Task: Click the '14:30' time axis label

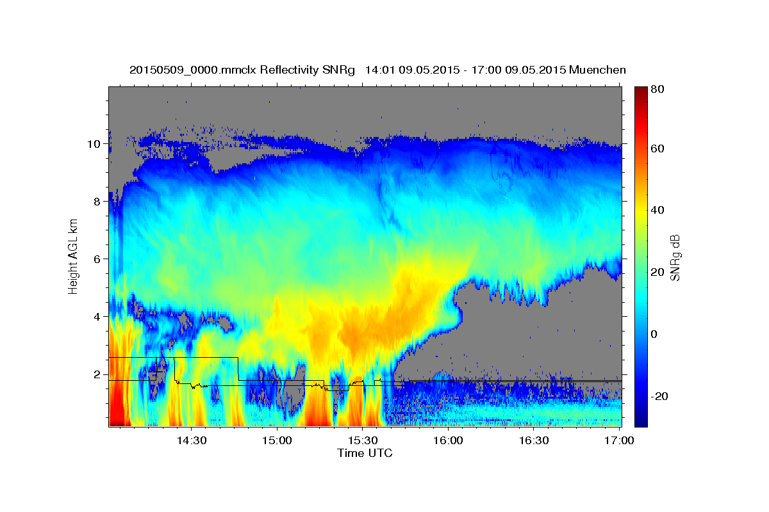Action: tap(191, 440)
